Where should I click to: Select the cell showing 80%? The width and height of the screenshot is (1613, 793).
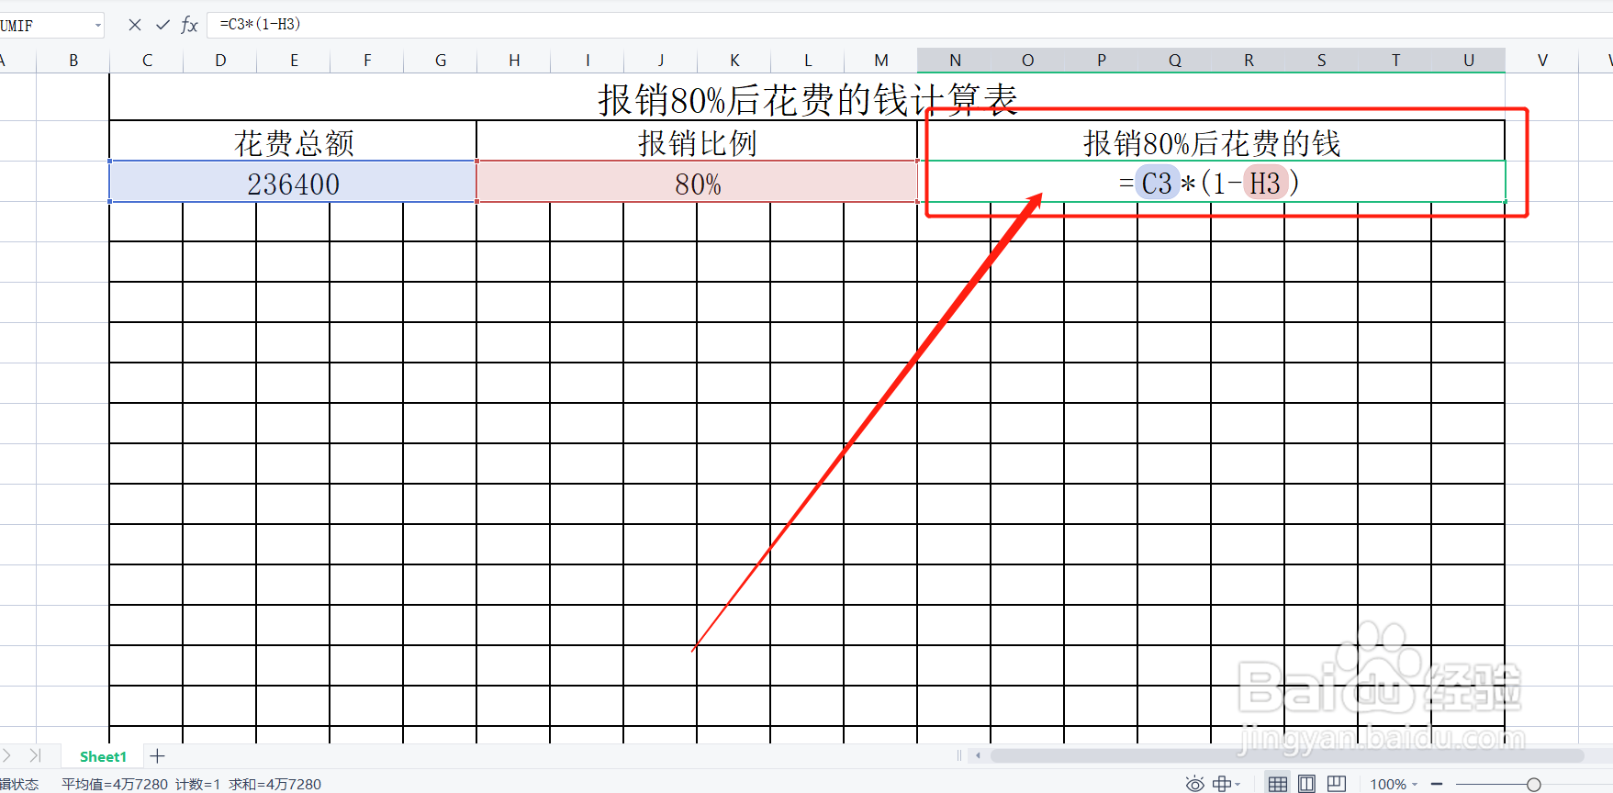click(698, 183)
